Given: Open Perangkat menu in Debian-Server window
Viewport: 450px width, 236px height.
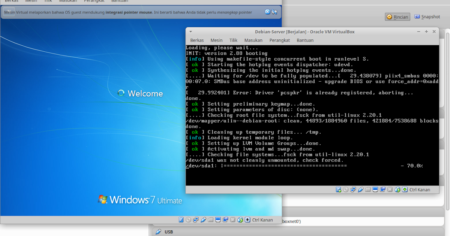Looking at the screenshot, I should 280,40.
